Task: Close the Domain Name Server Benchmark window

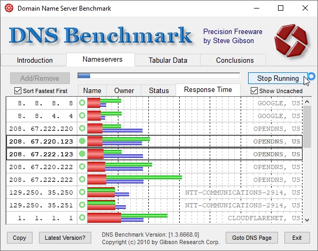Action: pyautogui.click(x=305, y=9)
